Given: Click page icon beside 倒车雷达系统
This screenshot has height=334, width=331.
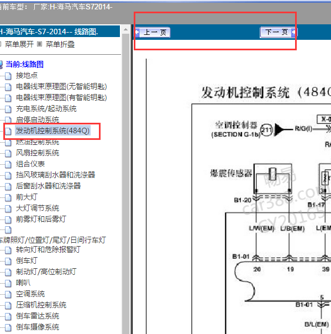Looking at the screenshot, I should click(x=8, y=316).
